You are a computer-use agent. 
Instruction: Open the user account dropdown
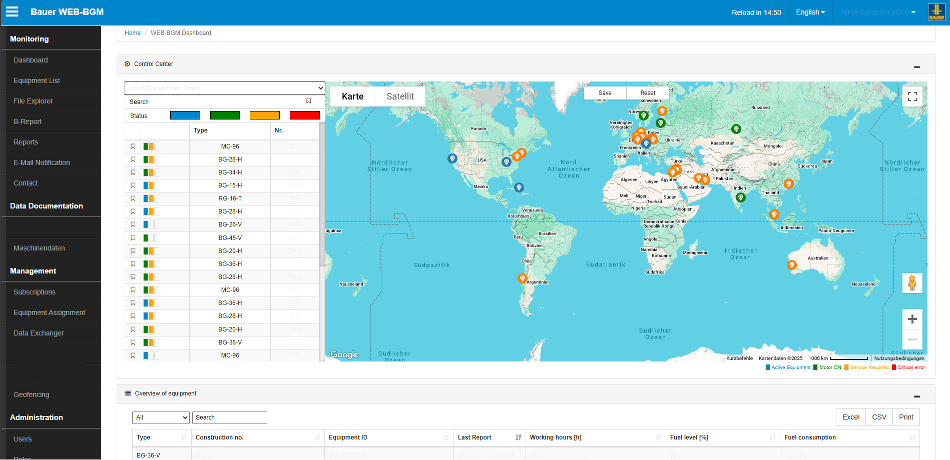(x=877, y=12)
